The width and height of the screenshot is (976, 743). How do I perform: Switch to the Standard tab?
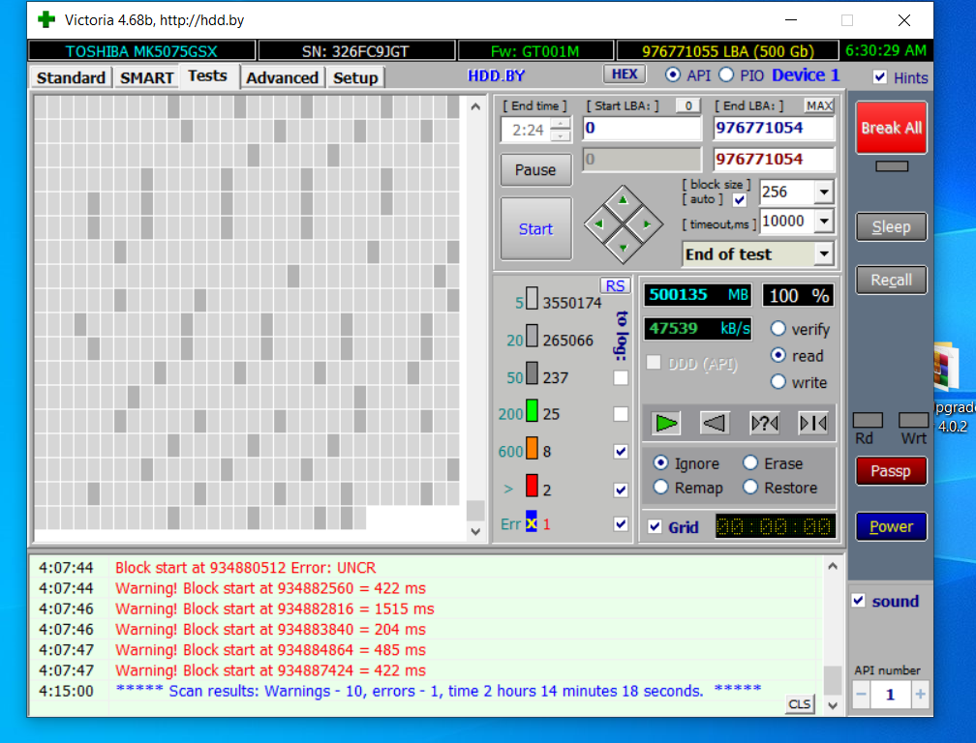click(71, 77)
